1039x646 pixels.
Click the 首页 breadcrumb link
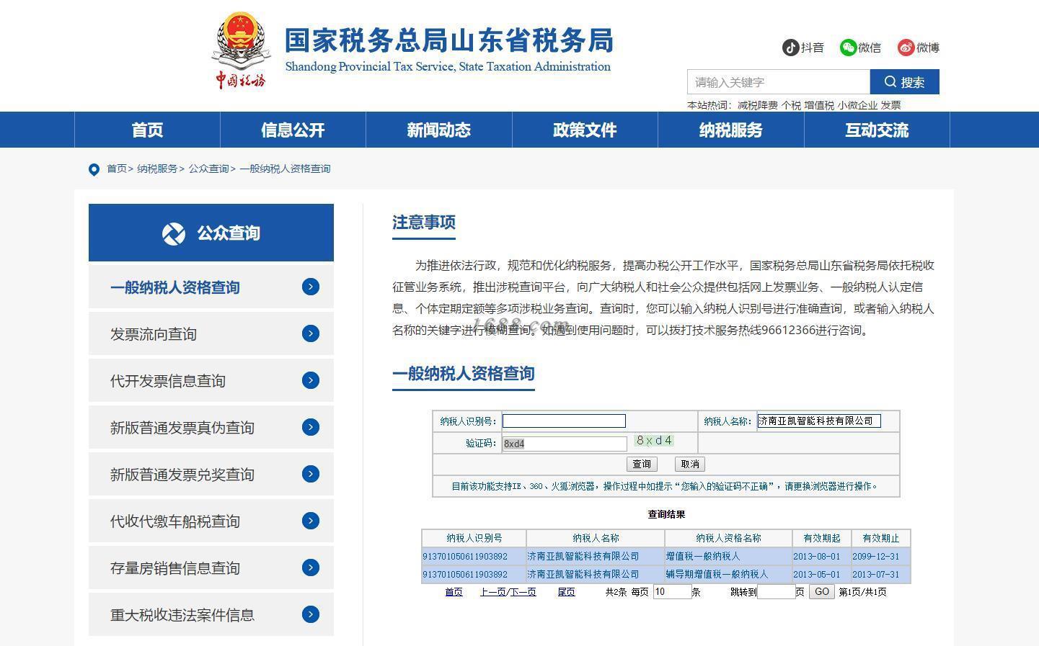(x=117, y=169)
